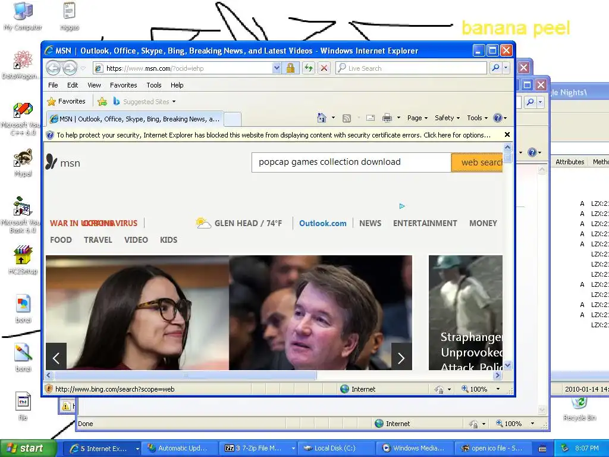Viewport: 609px width, 457px height.
Task: Open the ENTERTAINMENT navigation link
Action: tap(425, 224)
